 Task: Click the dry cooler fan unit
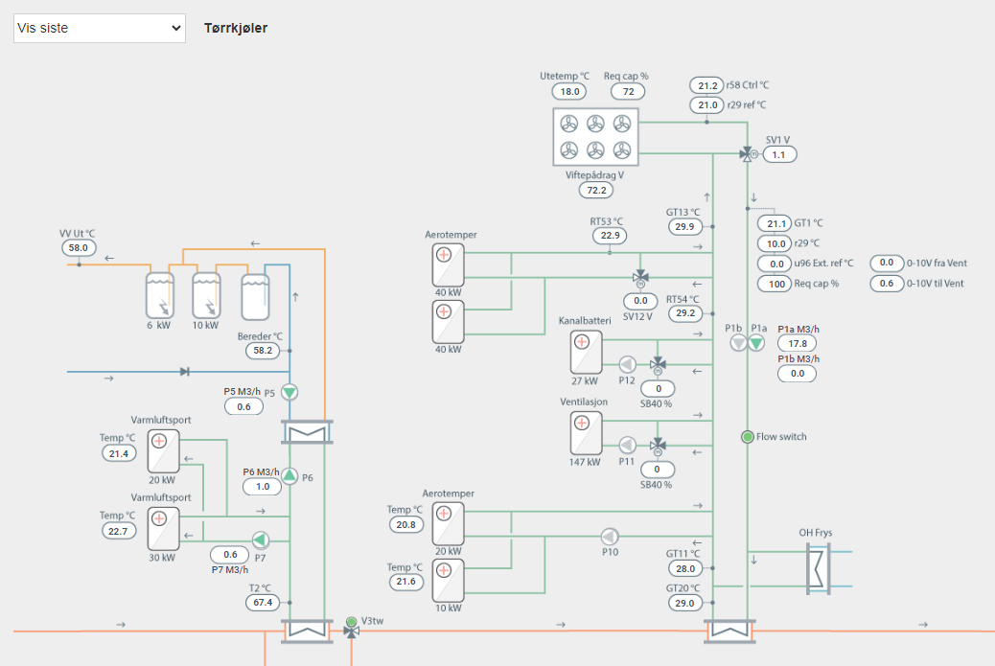click(595, 138)
